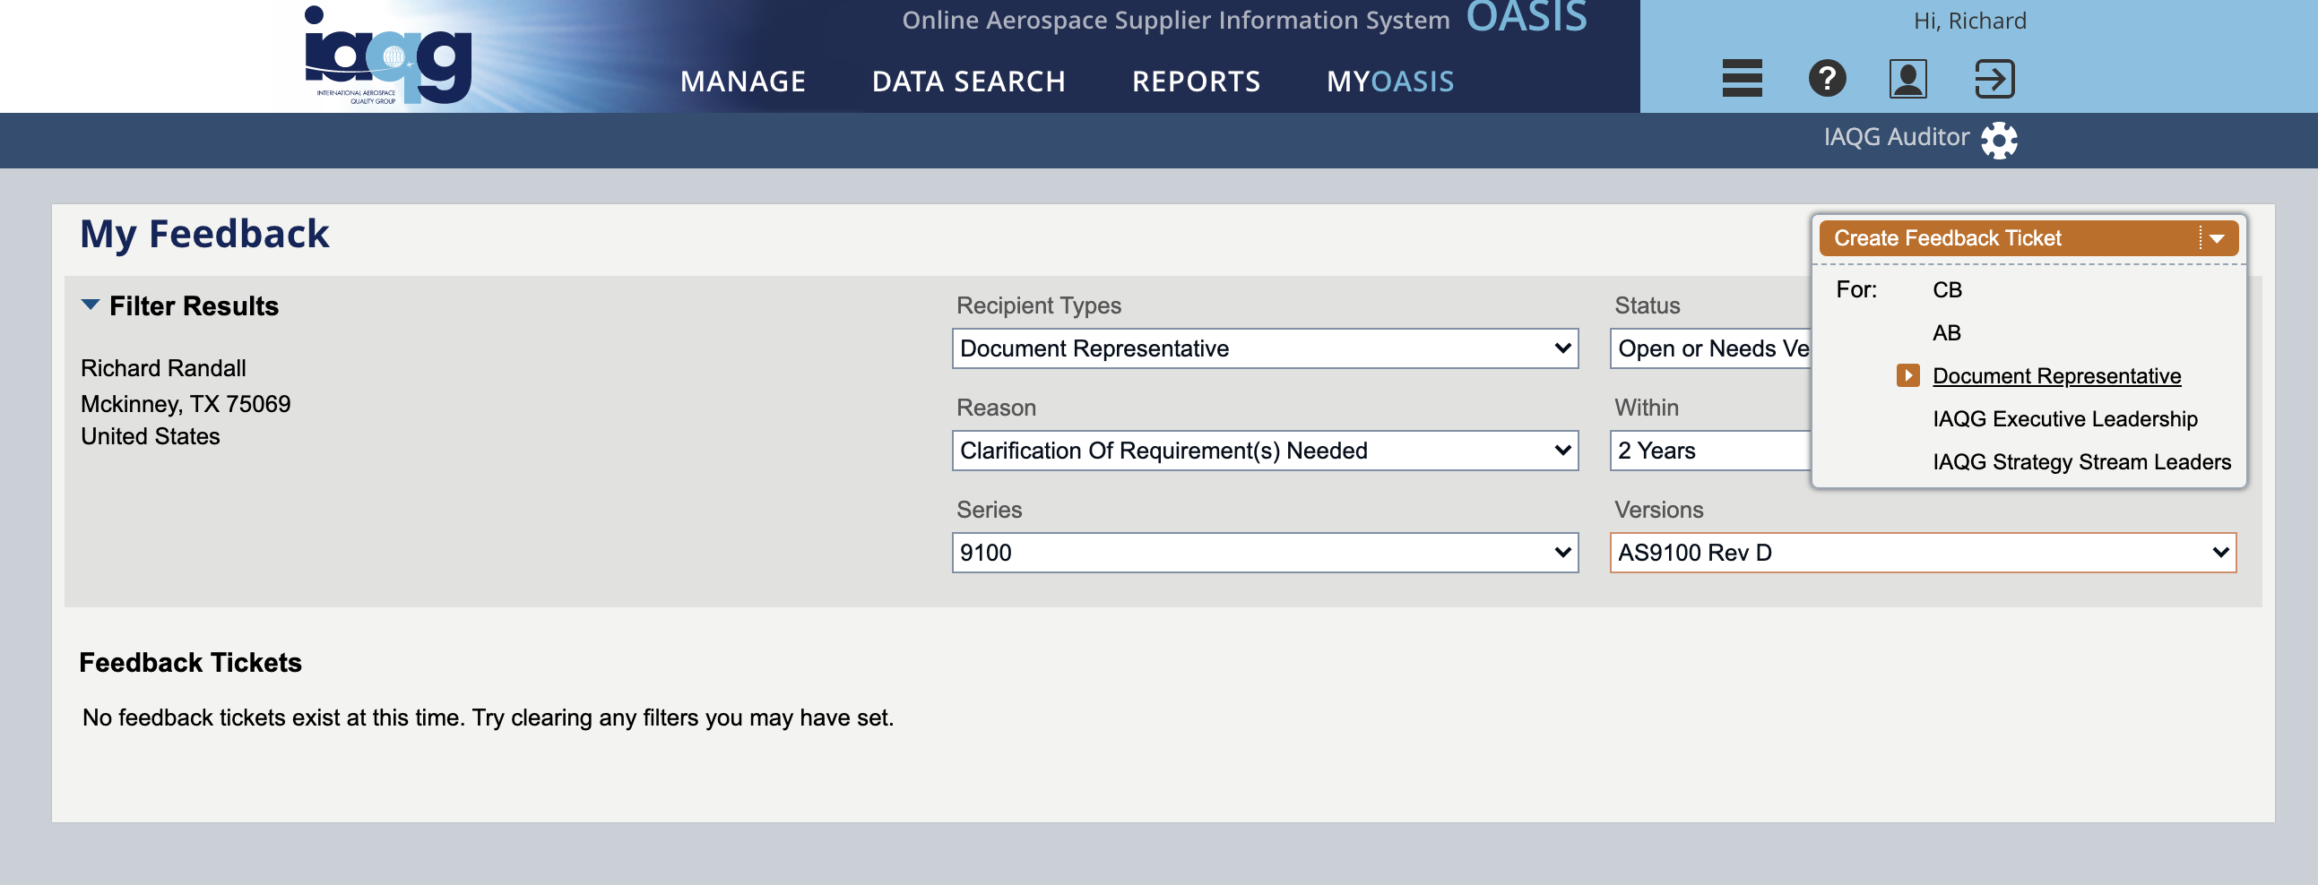2318x885 pixels.
Task: Open the Recipient Types dropdown
Action: pos(1264,348)
